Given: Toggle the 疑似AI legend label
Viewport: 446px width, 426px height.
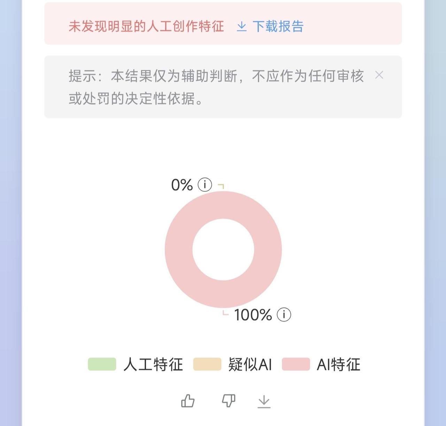Looking at the screenshot, I should coord(250,364).
